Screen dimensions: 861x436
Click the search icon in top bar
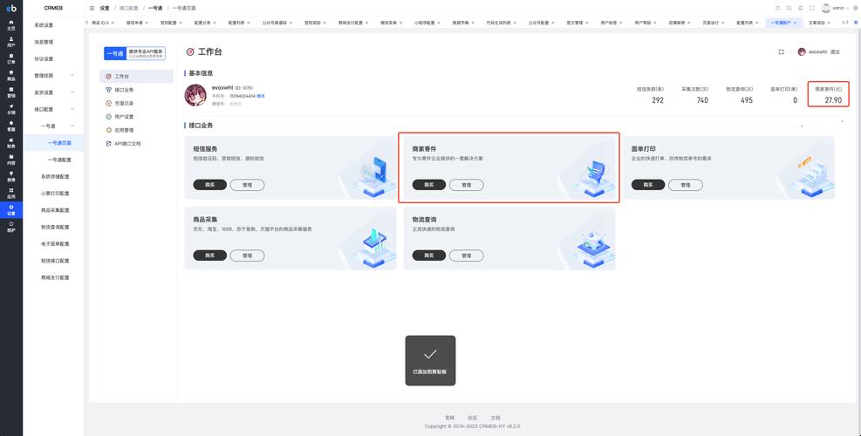(x=789, y=8)
